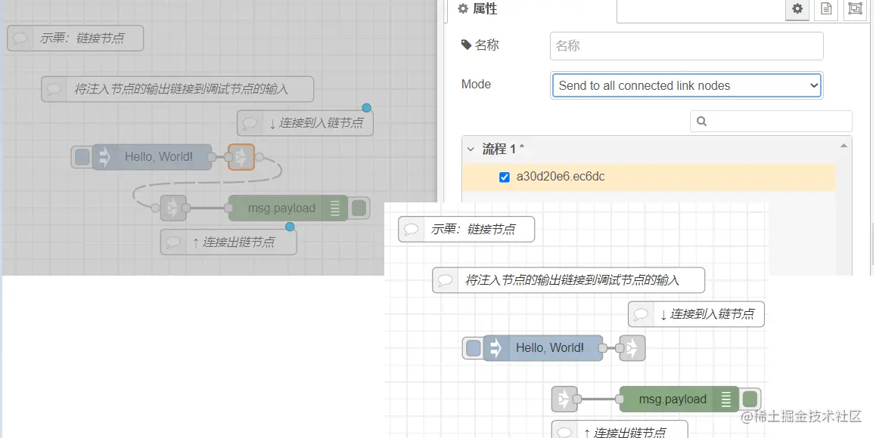Viewport: 876px width, 438px height.
Task: Click the Hello, World! inject node in right canvas
Action: click(543, 348)
